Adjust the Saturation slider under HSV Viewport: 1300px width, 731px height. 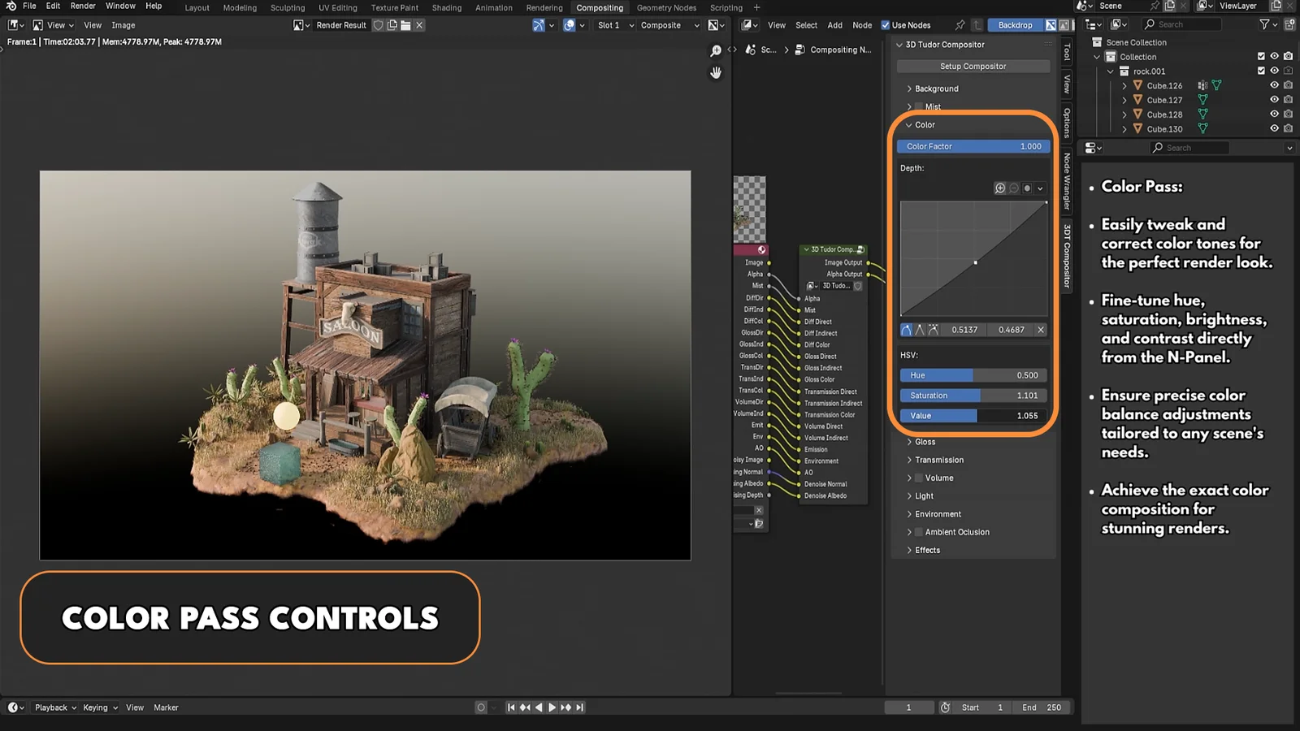click(973, 396)
